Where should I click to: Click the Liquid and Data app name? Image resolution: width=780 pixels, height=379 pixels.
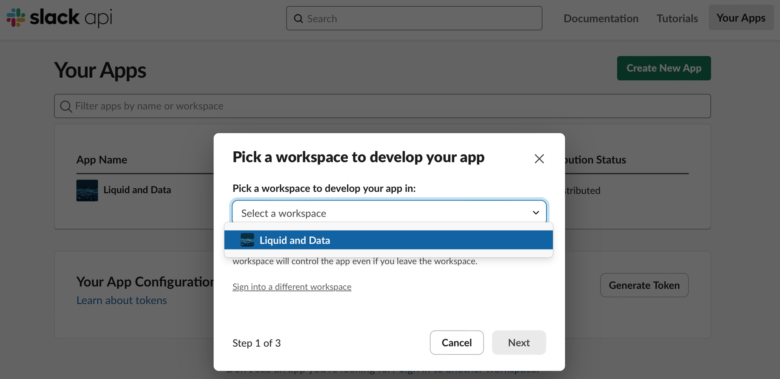(137, 190)
